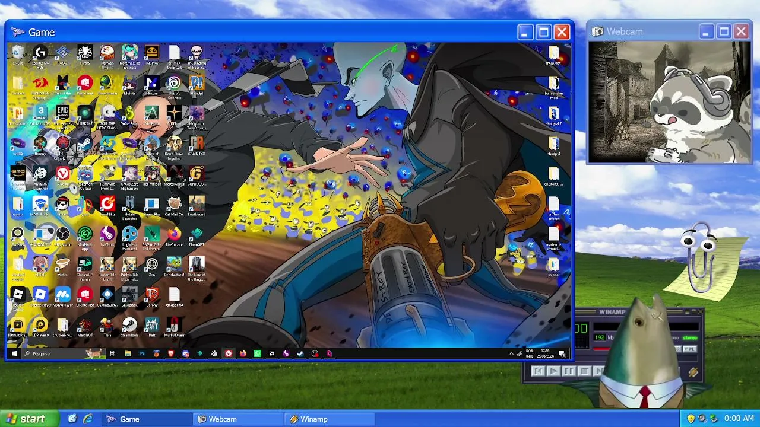760x427 pixels.
Task: Open the LogMeIn Hamachi desktop shortcut
Action: point(129,238)
